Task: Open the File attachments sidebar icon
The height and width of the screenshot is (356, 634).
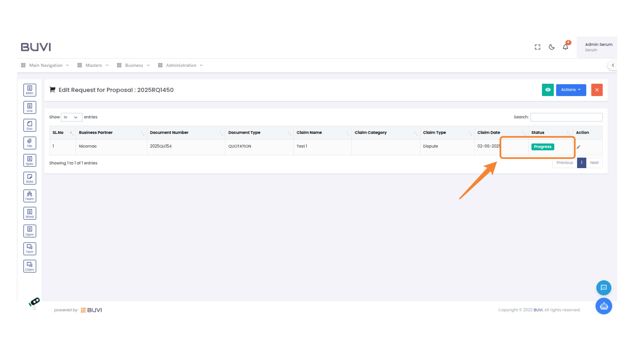Action: click(30, 143)
